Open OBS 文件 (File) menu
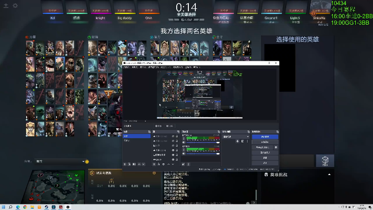Image resolution: width=373 pixels, height=210 pixels. [126, 67]
